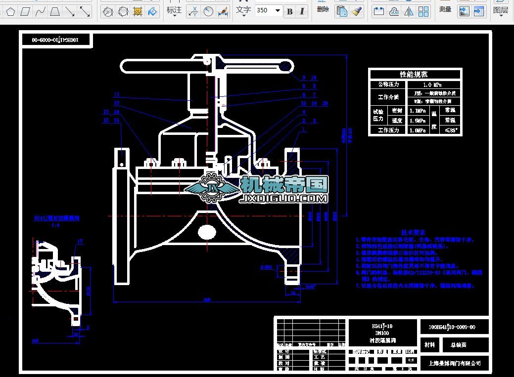Select the offset shape tool

(394, 12)
